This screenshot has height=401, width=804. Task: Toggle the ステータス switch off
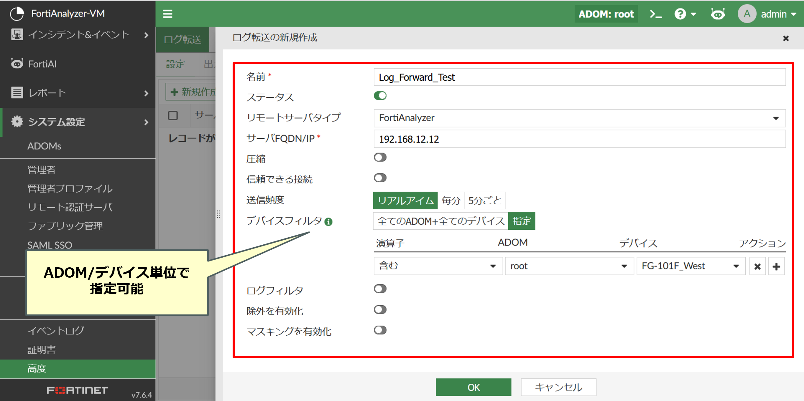pyautogui.click(x=380, y=96)
